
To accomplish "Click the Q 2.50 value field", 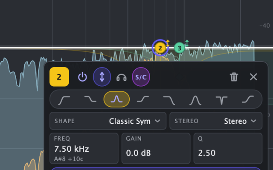I will tap(228, 148).
